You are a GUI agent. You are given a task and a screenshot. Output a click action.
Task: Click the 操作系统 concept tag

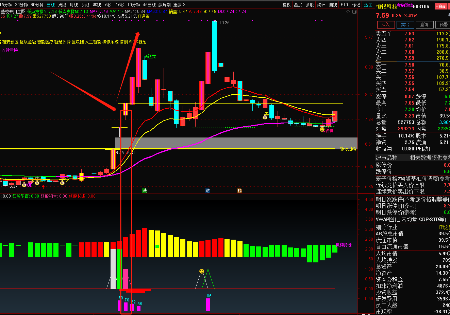(x=110, y=42)
